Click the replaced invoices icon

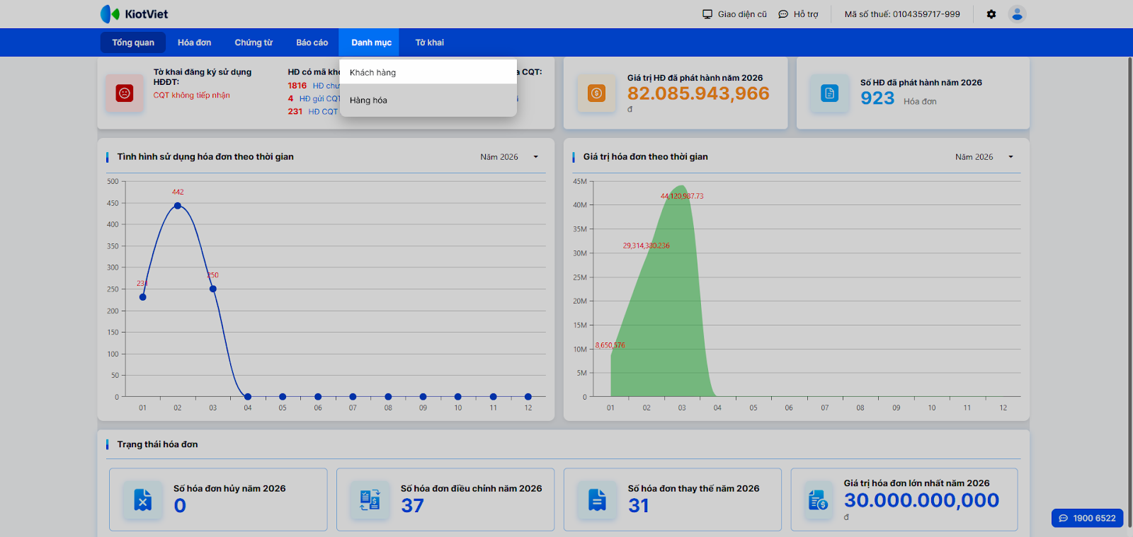point(597,500)
